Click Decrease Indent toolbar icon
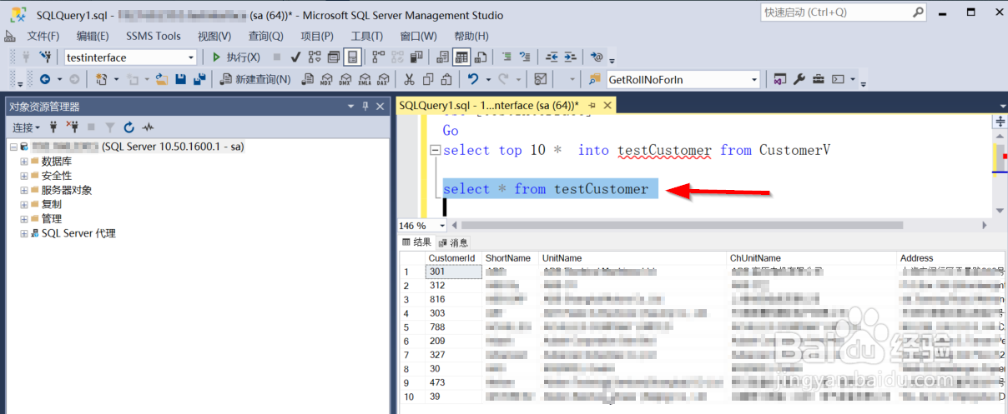This screenshot has height=414, width=1008. pyautogui.click(x=552, y=57)
